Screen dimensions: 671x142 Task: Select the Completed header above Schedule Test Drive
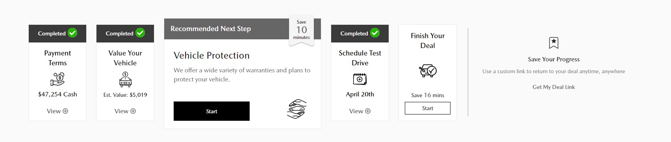pos(360,33)
